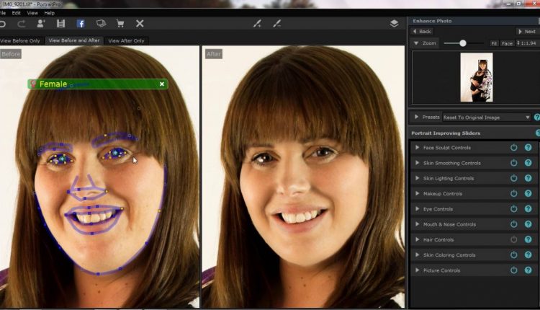Open the View menu
This screenshot has width=540, height=310.
[32, 13]
